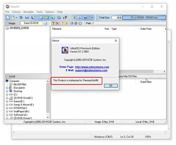This screenshot has height=145, width=176.
Task: Click the Path input field
Action: coord(129,23)
